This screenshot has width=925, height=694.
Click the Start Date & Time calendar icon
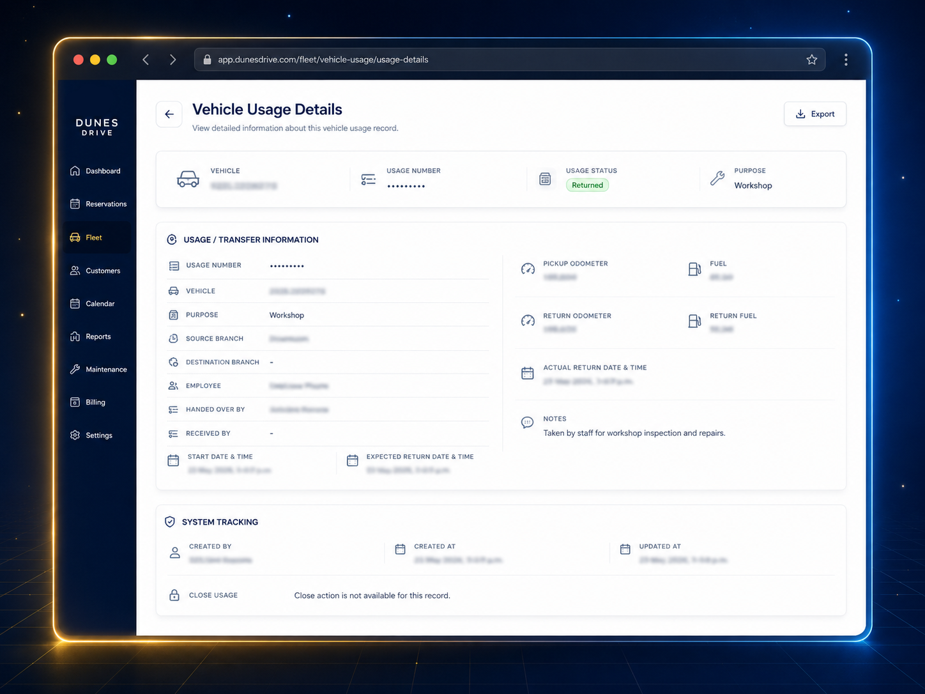coord(173,460)
